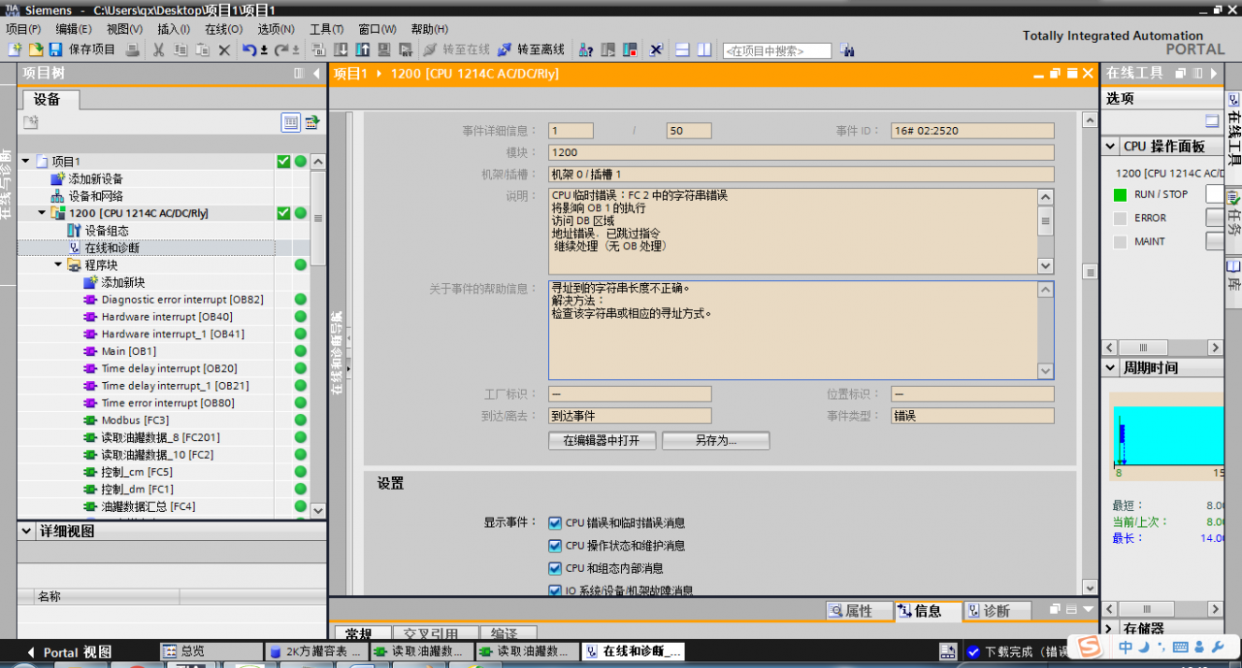Click the Paste toolbar icon
Image resolution: width=1242 pixels, height=668 pixels.
(202, 49)
